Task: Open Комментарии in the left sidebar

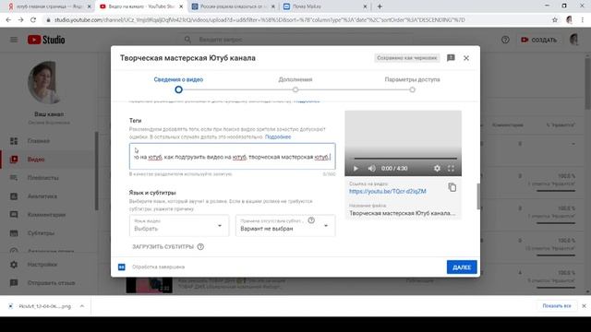Action: [x=46, y=215]
